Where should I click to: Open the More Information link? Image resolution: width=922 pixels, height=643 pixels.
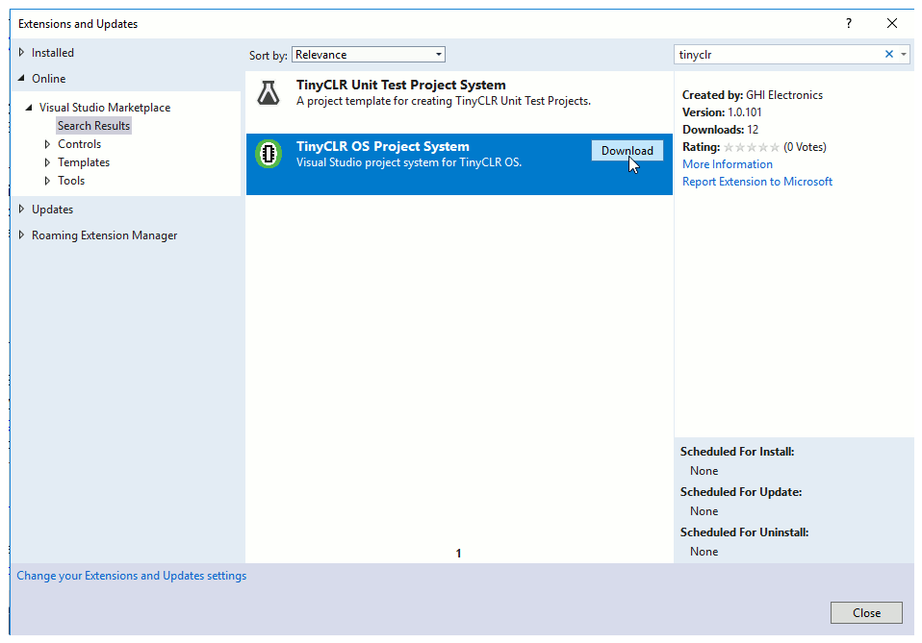(728, 164)
